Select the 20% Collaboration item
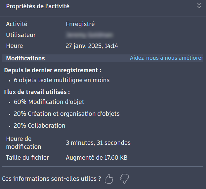The width and height of the screenshot is (206, 189). 39,126
